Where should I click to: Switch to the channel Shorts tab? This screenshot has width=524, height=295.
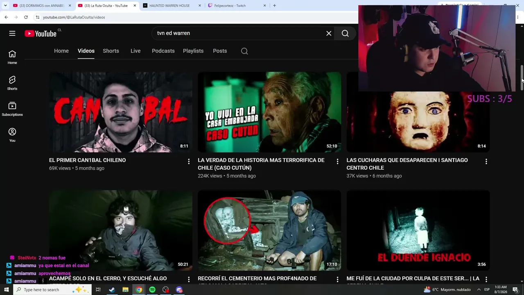coord(111,51)
